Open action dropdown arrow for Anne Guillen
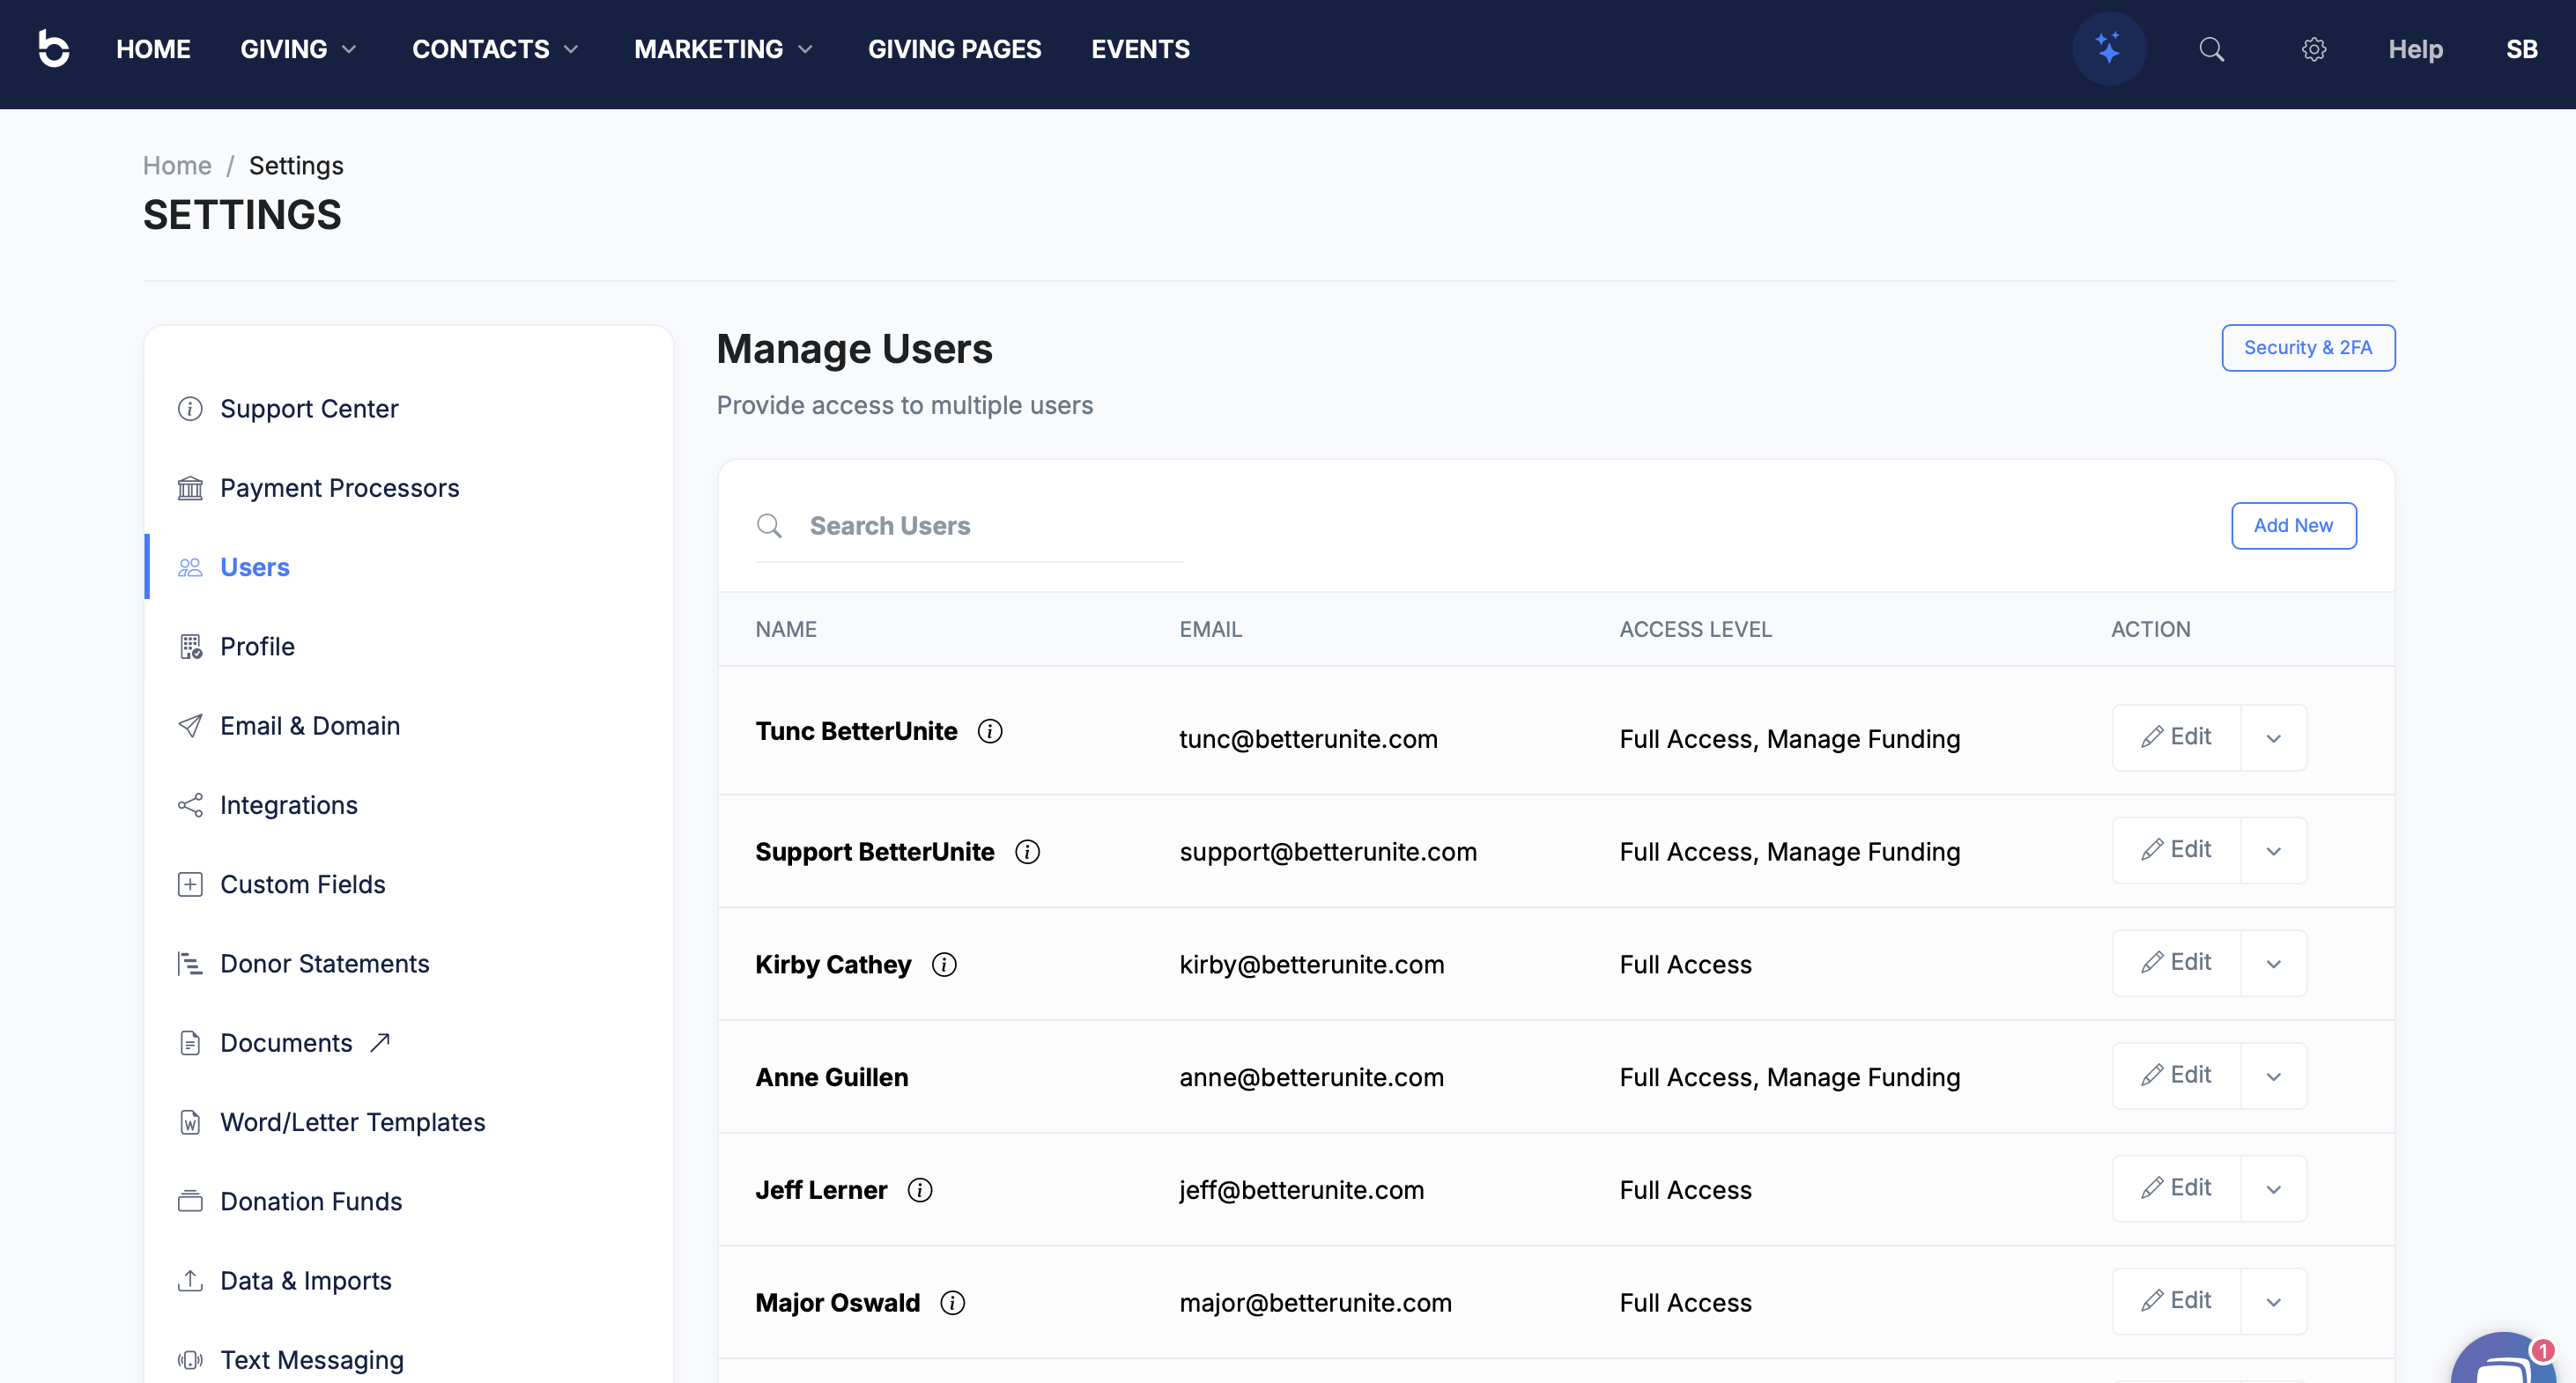This screenshot has height=1383, width=2576. [x=2273, y=1076]
